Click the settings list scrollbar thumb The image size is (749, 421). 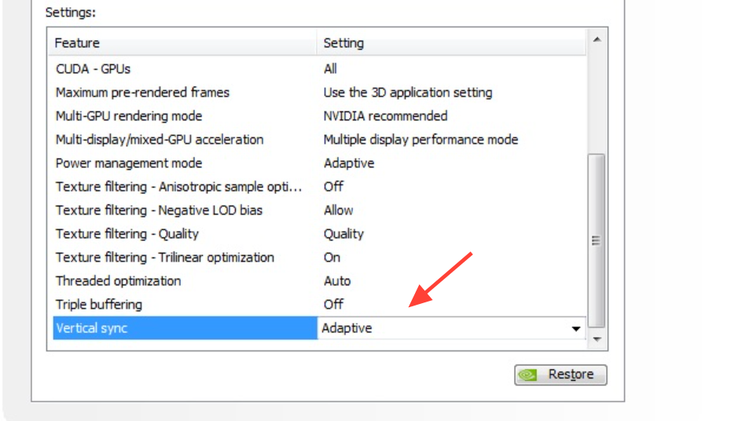coord(597,240)
